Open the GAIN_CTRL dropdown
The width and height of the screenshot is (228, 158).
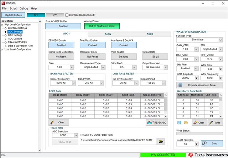click(x=196, y=49)
